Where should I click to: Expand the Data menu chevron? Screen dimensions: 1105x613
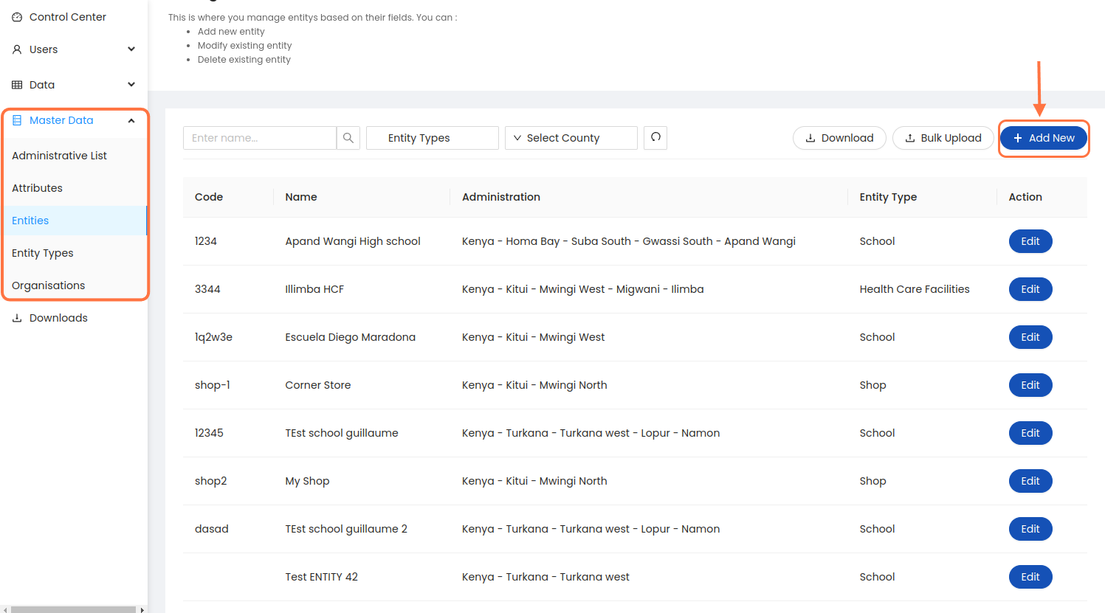(x=131, y=85)
